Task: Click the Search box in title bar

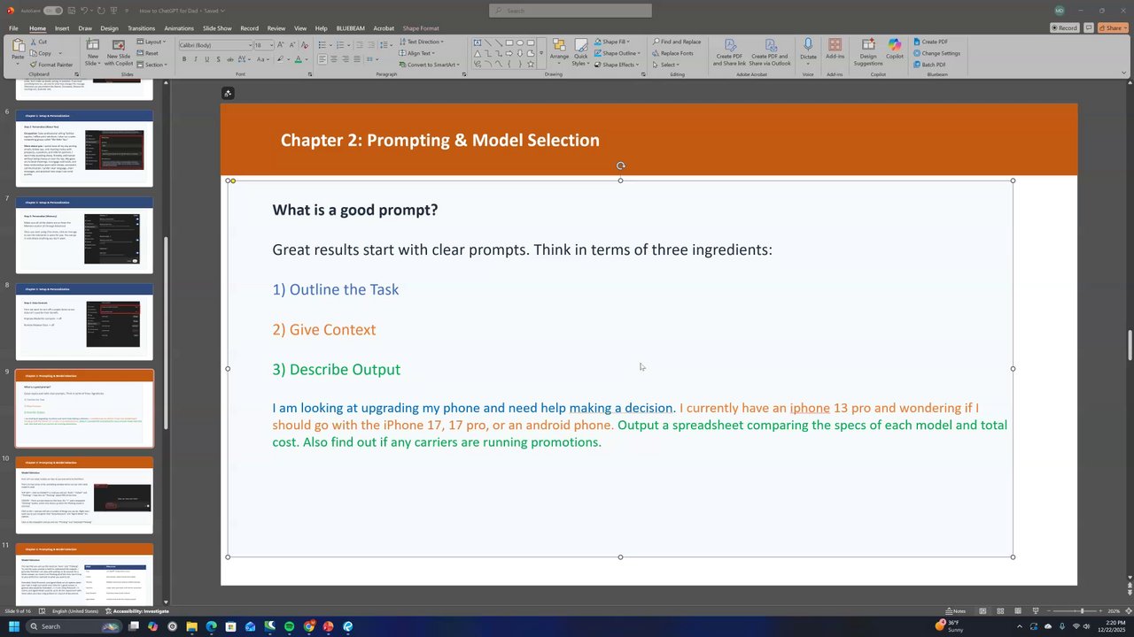Action: (571, 11)
